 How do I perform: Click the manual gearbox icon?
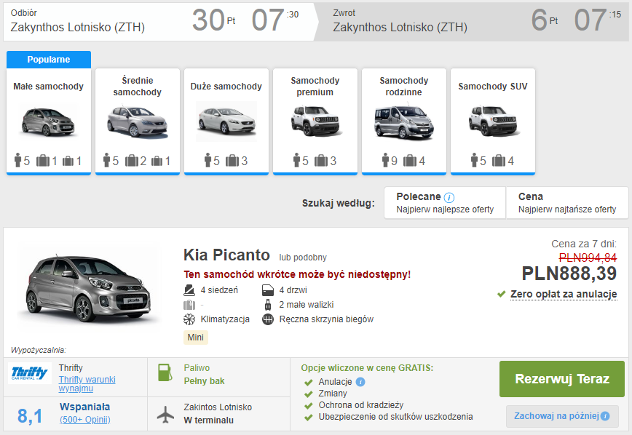(x=268, y=319)
